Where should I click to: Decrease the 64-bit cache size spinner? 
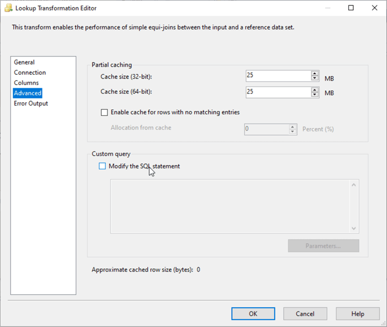(315, 95)
